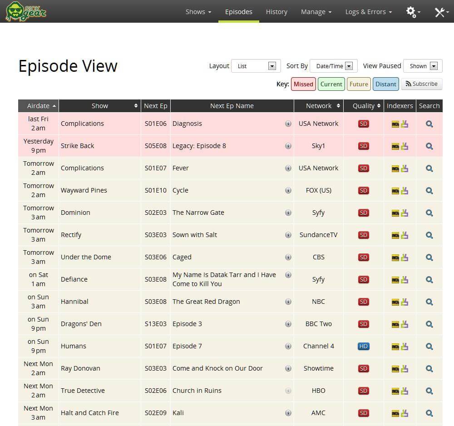The image size is (454, 426).
Task: Click the SD quality badge for Dominion
Action: coord(363,213)
